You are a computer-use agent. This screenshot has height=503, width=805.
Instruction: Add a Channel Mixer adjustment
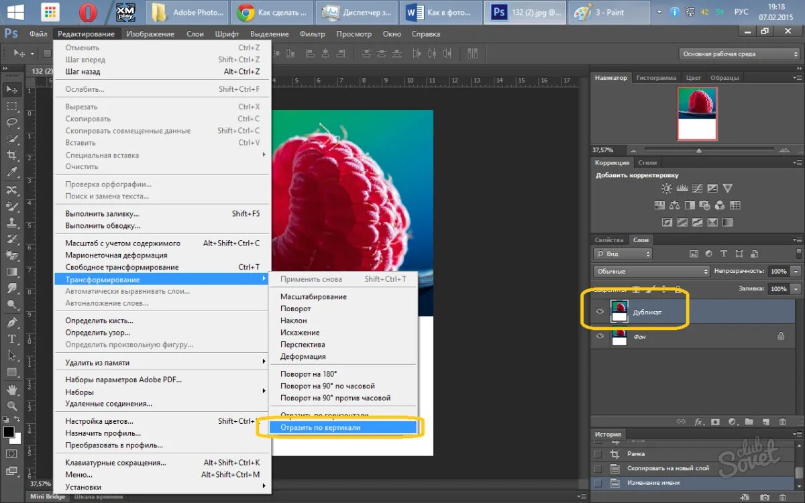point(720,206)
